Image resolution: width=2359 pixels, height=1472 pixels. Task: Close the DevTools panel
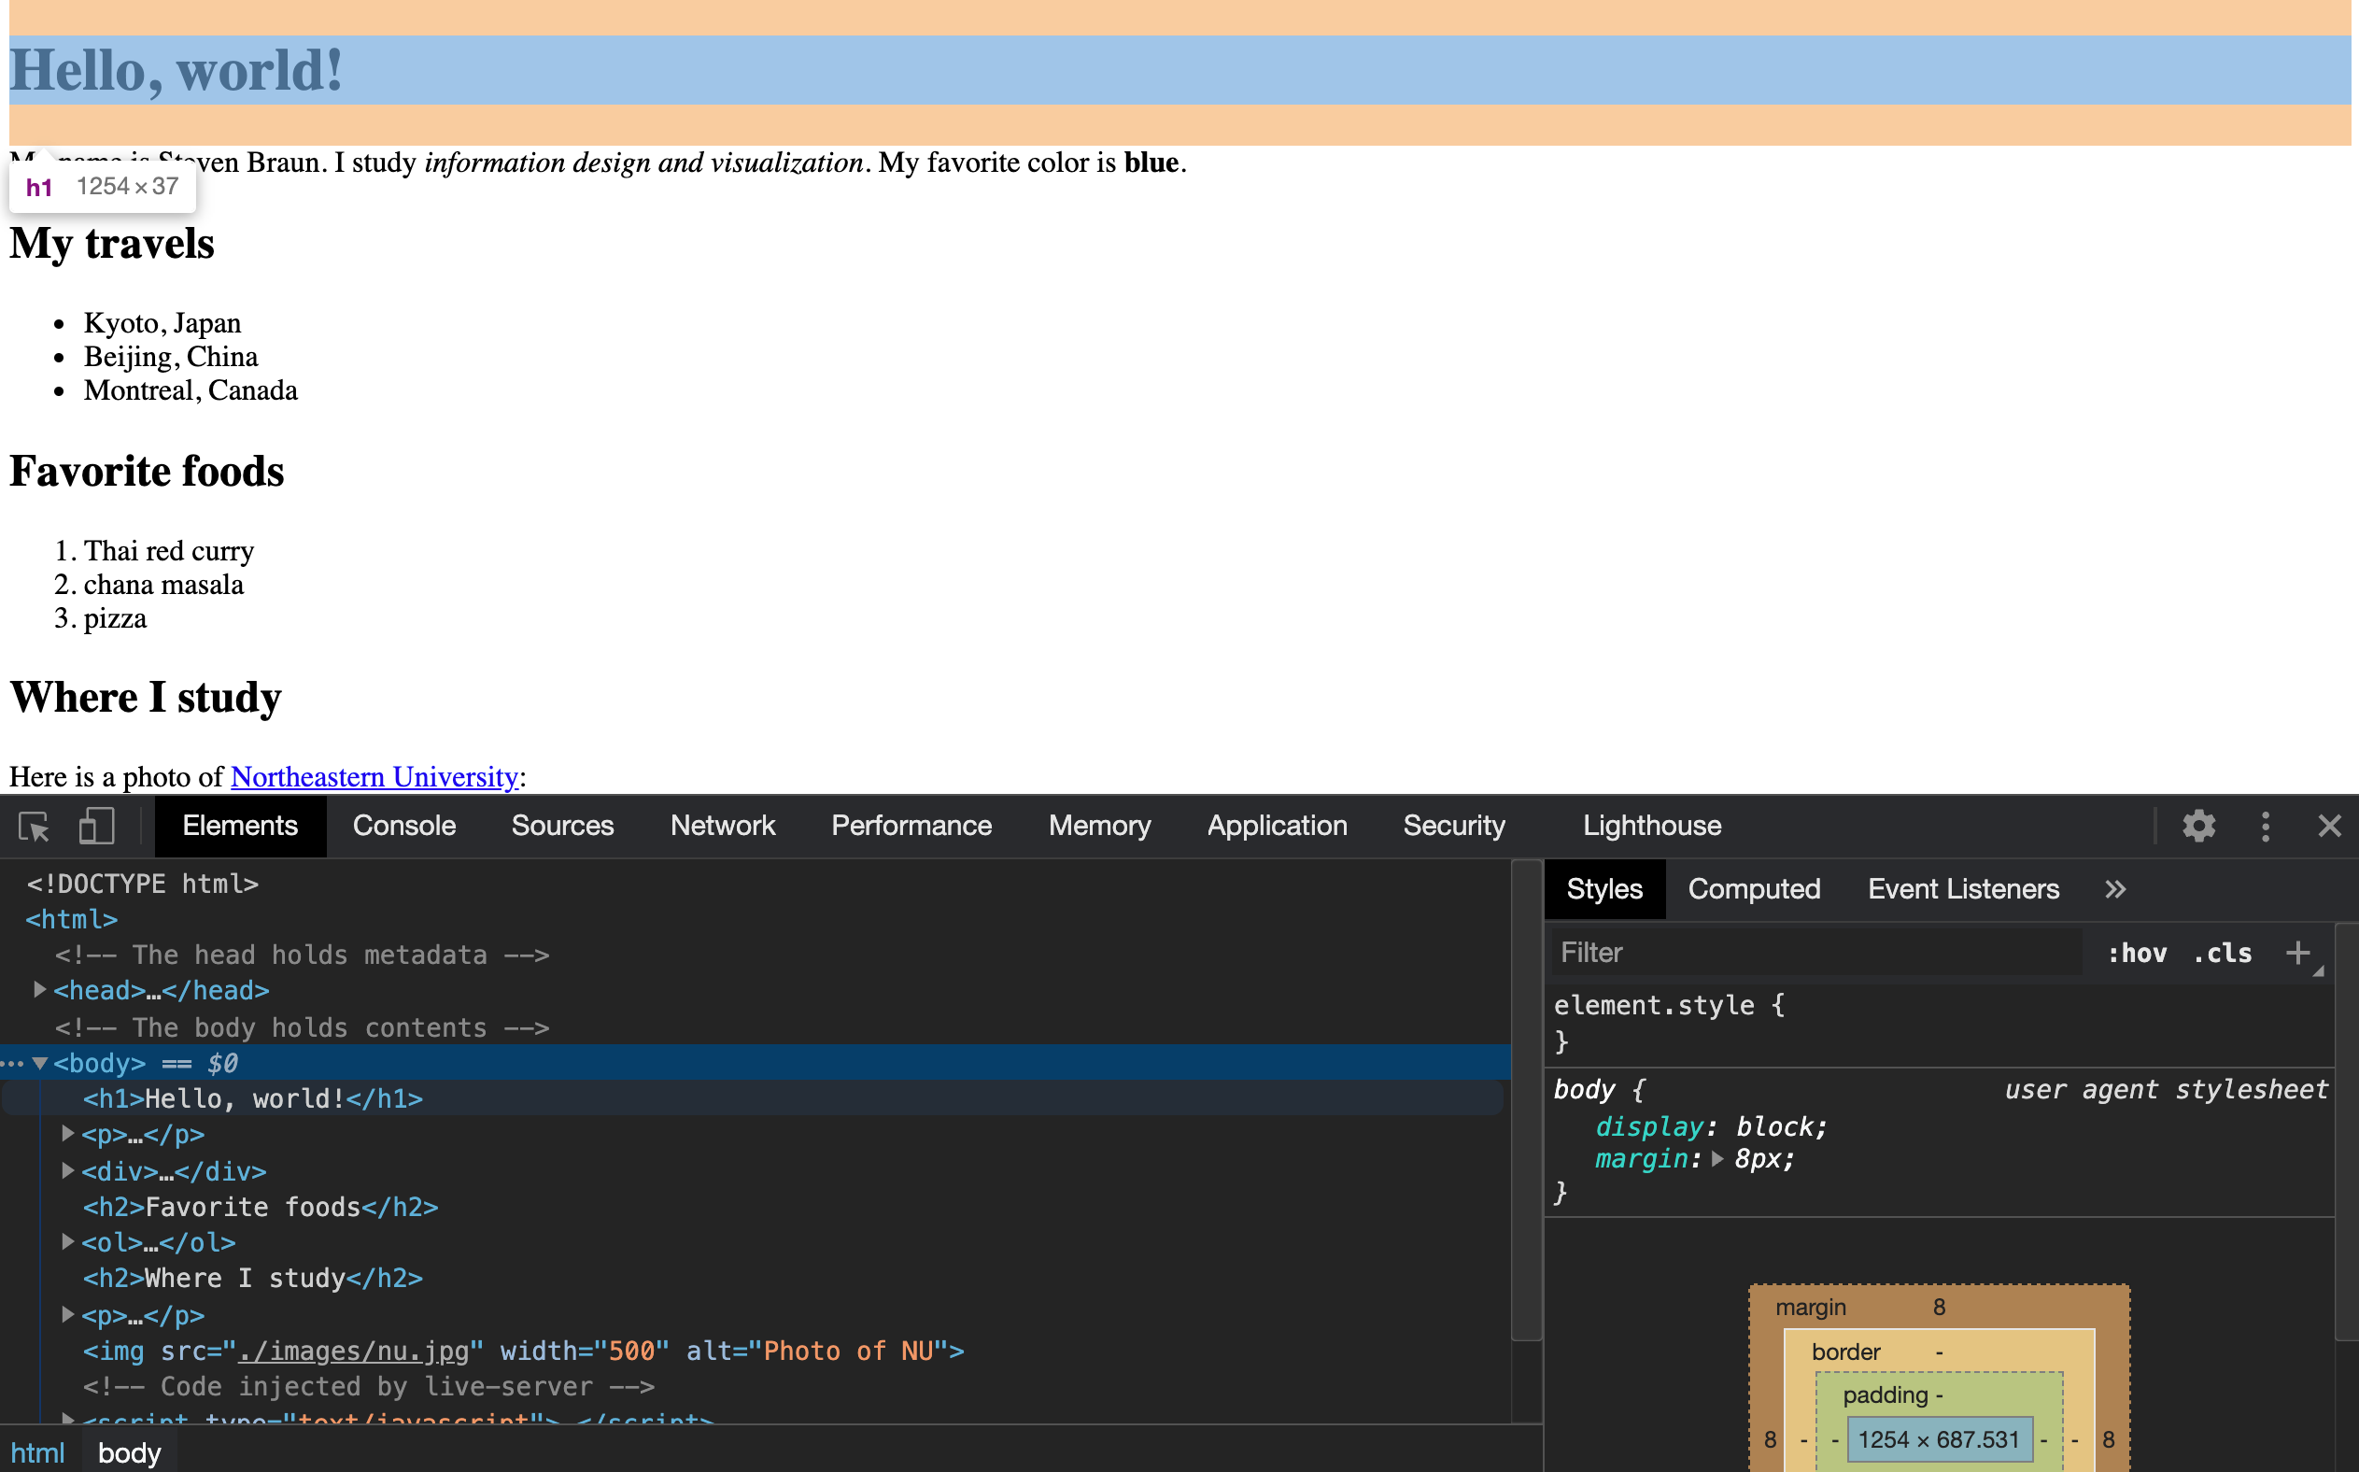(x=2330, y=827)
